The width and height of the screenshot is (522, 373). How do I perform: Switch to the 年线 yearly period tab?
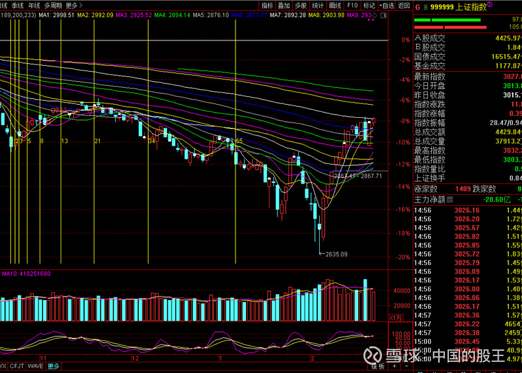pos(34,5)
